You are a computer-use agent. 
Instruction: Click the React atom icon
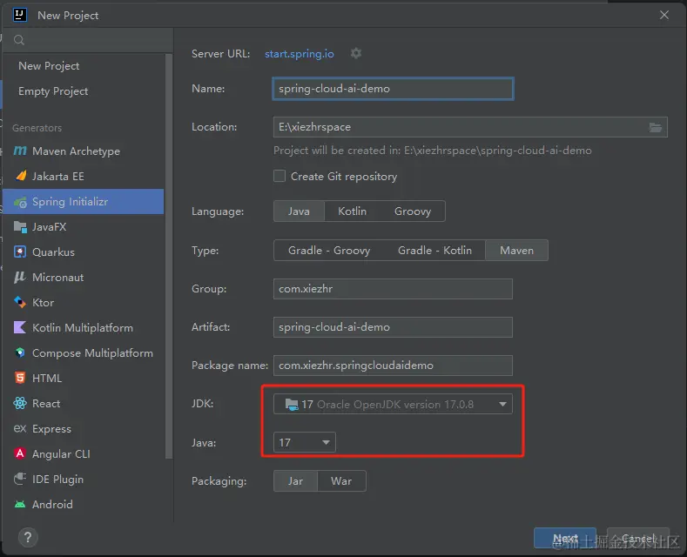click(x=20, y=403)
